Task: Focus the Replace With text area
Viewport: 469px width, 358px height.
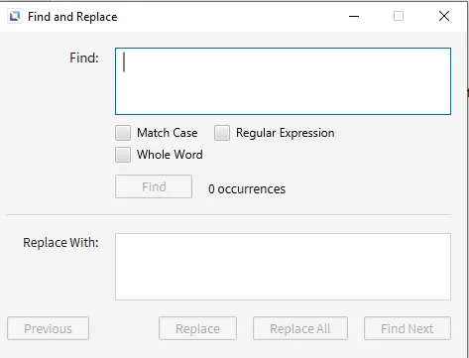Action: click(283, 267)
